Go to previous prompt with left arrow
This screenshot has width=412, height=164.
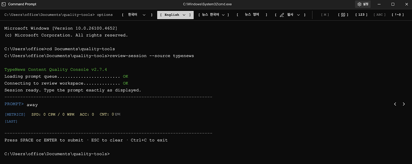395,104
